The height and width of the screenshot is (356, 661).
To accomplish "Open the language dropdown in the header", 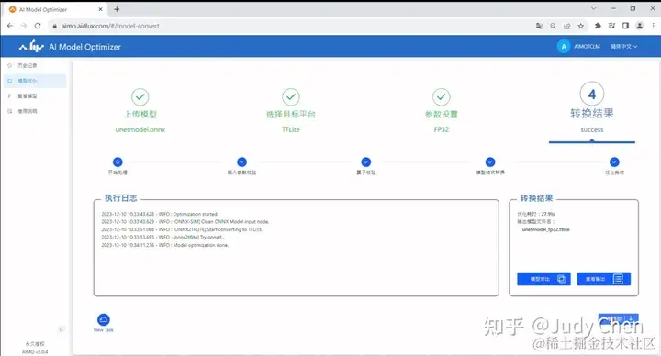I will coord(624,47).
